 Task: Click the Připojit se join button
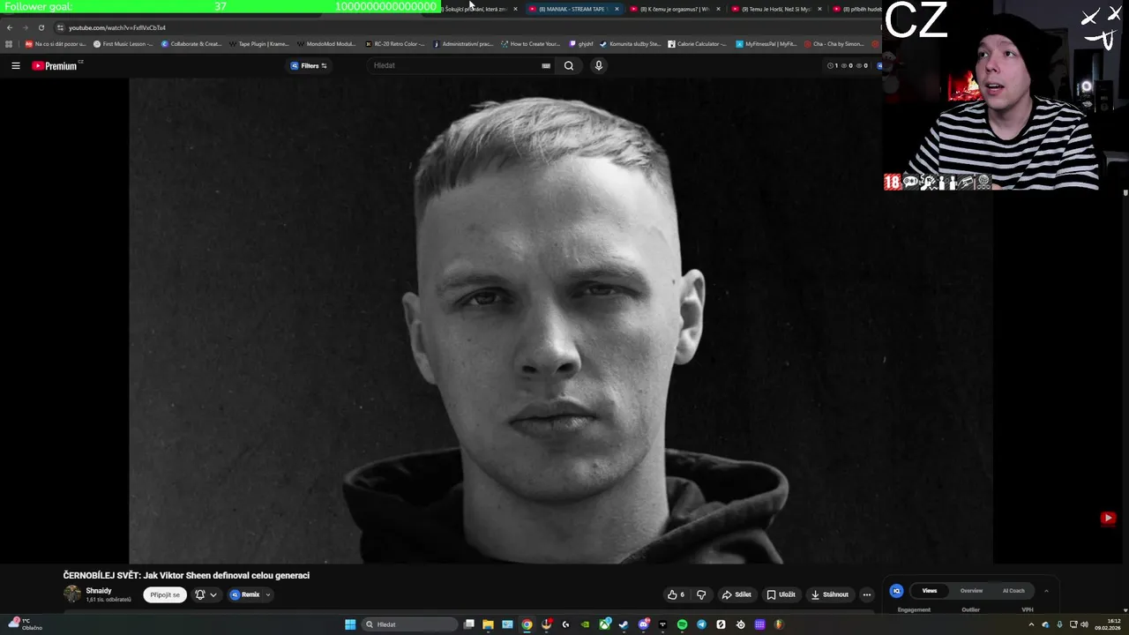coord(165,594)
